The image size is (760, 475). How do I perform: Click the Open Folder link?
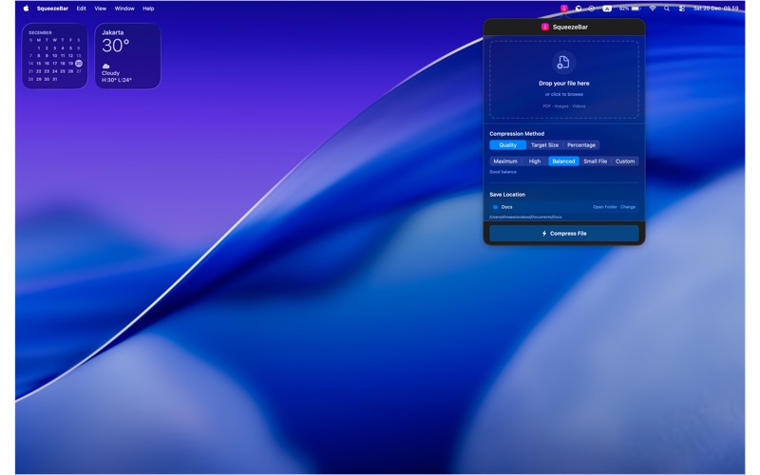pyautogui.click(x=605, y=207)
